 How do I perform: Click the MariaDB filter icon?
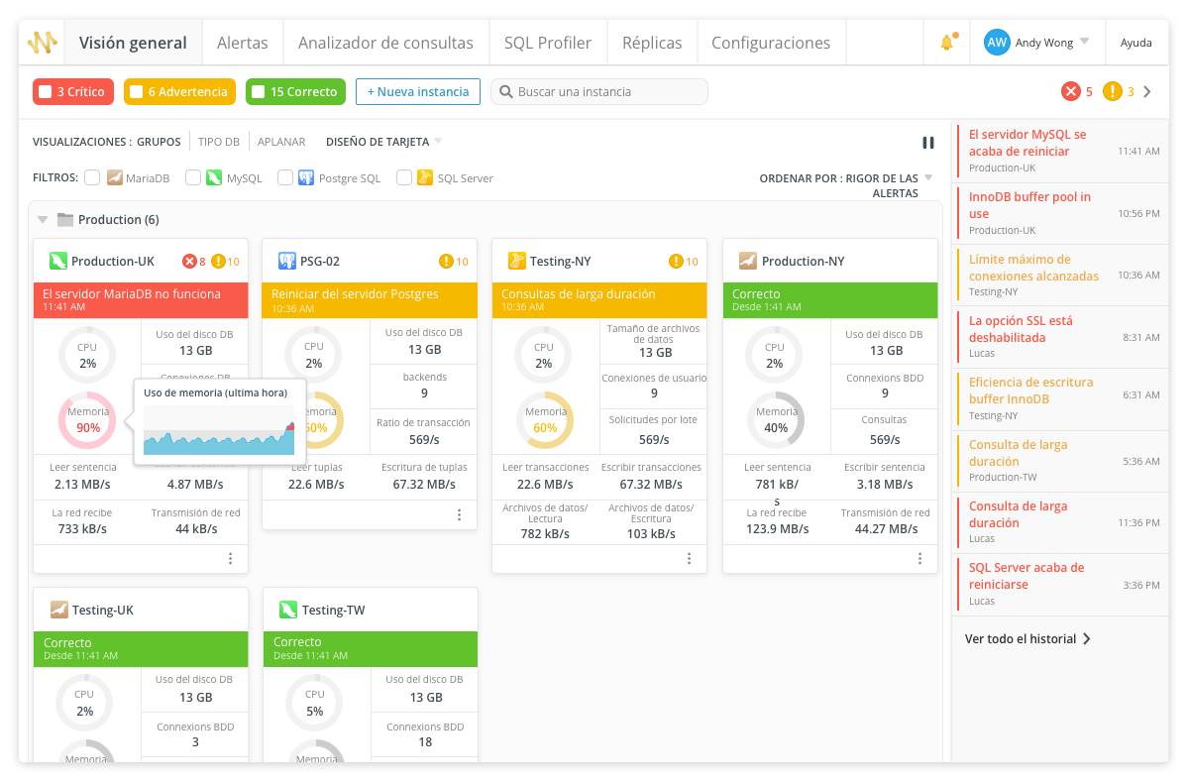pyautogui.click(x=115, y=178)
